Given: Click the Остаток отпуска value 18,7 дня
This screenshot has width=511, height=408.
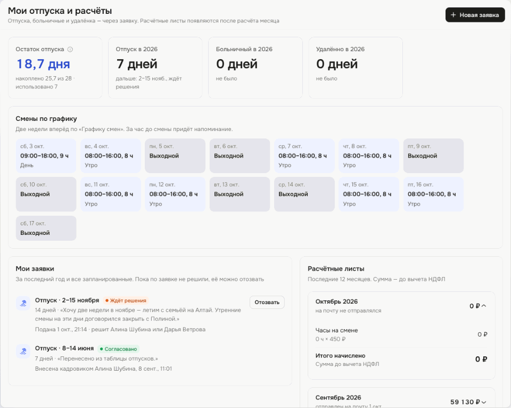Looking at the screenshot, I should coord(43,64).
